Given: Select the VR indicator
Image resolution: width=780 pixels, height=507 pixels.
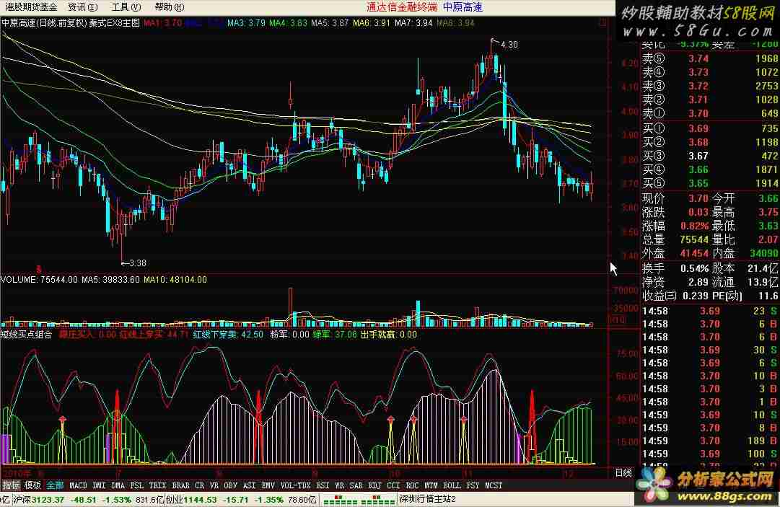Looking at the screenshot, I should pyautogui.click(x=214, y=485).
